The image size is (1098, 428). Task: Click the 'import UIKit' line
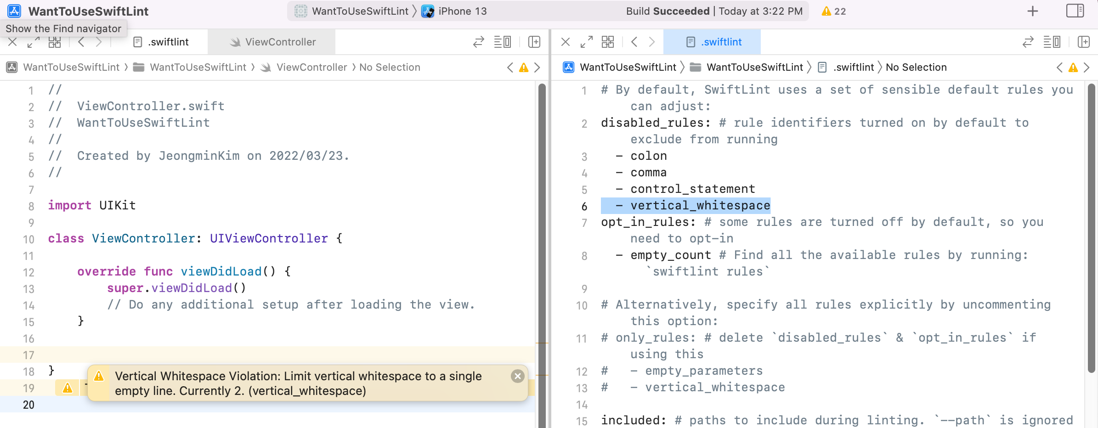pos(92,205)
